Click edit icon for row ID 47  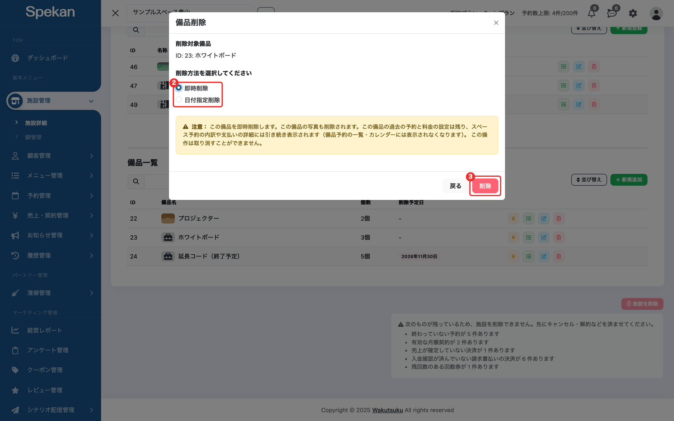pyautogui.click(x=579, y=85)
